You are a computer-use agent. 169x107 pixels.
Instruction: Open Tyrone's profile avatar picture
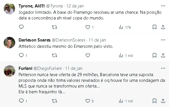click(x=9, y=9)
